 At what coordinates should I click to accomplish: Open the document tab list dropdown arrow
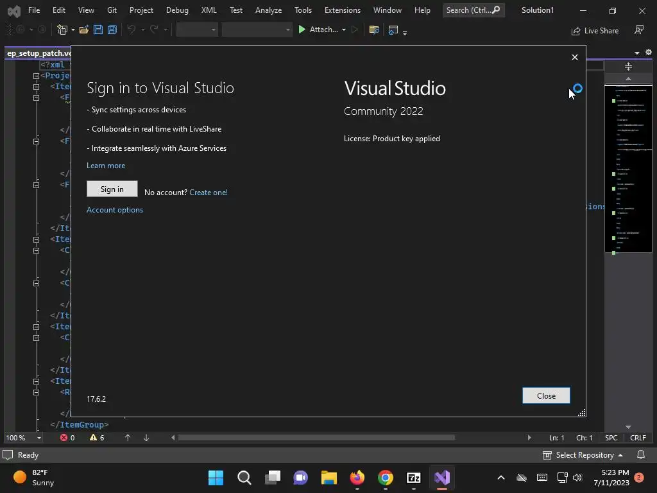pos(637,53)
